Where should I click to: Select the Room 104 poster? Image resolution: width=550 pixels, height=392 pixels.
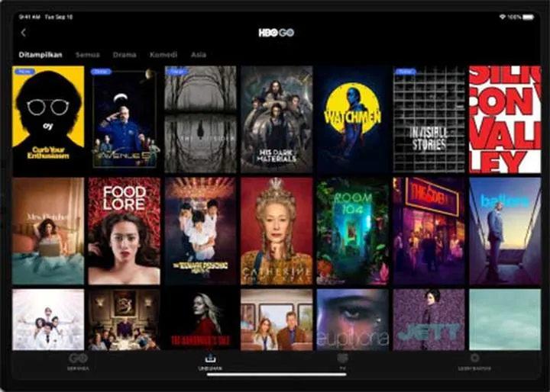pyautogui.click(x=352, y=231)
